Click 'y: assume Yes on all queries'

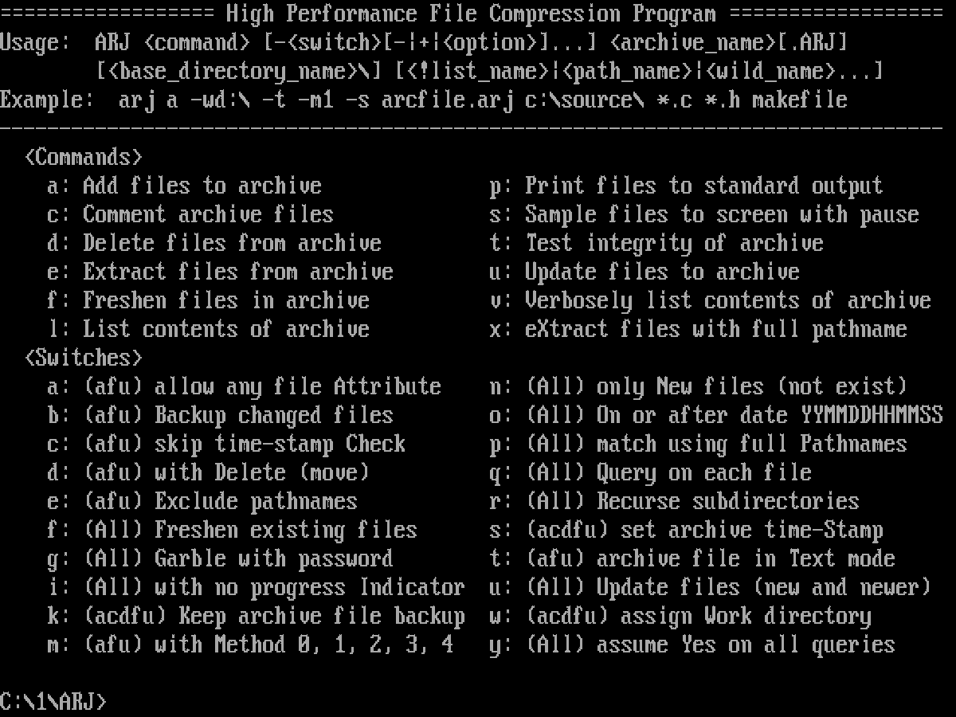[692, 645]
